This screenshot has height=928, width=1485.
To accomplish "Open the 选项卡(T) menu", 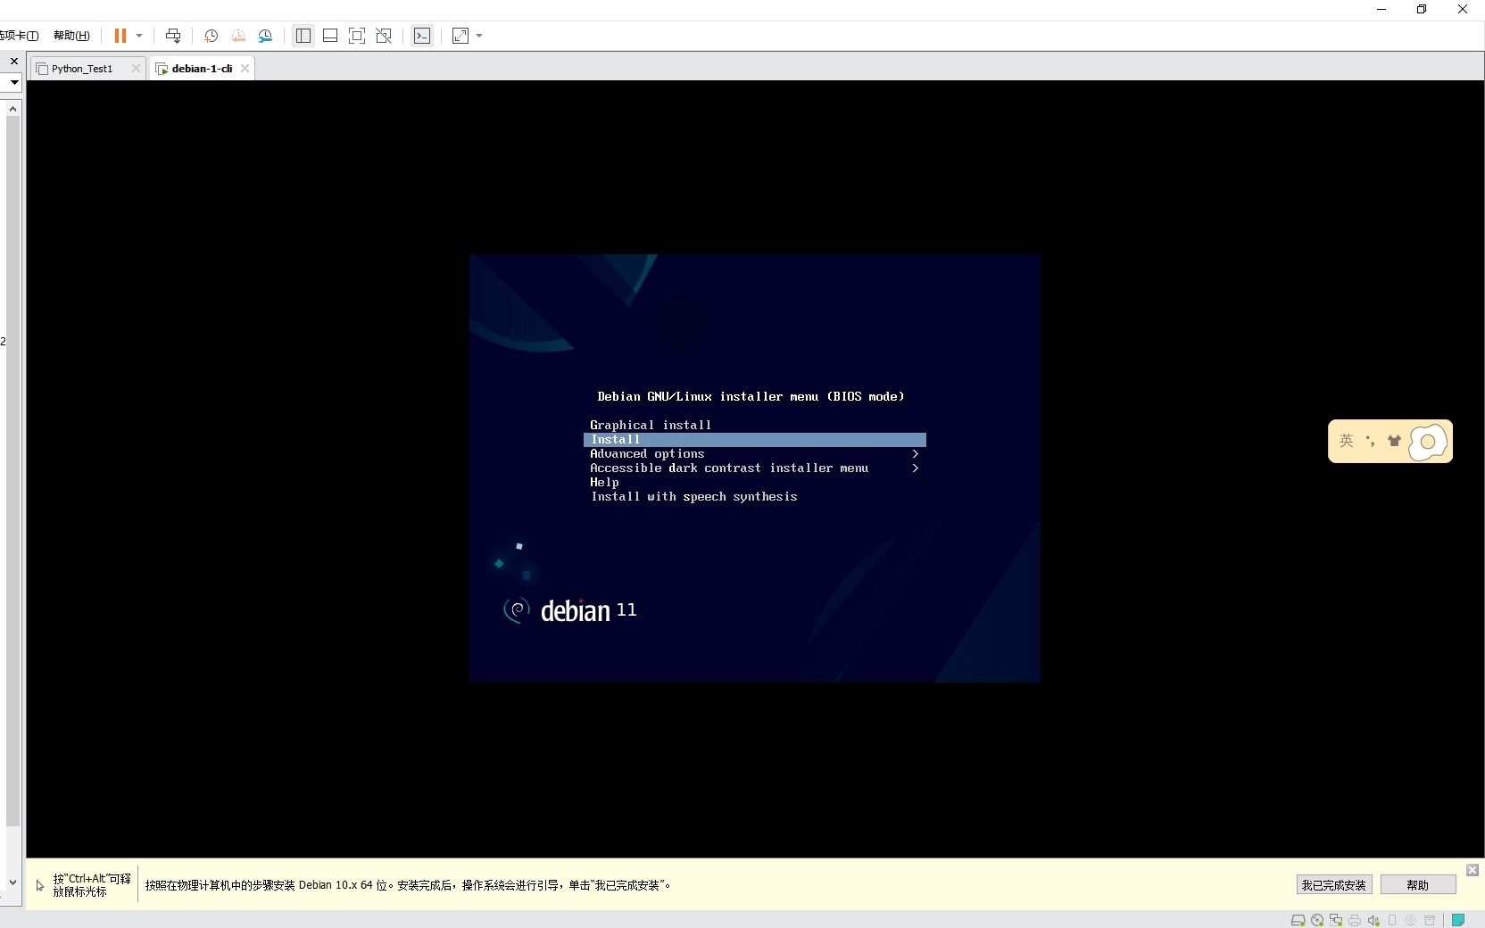I will click(x=19, y=36).
